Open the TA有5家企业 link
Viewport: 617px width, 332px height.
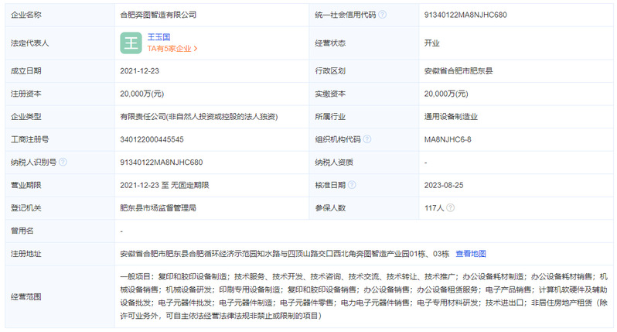coord(172,49)
